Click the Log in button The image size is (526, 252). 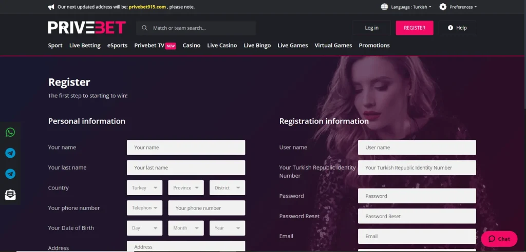[372, 28]
